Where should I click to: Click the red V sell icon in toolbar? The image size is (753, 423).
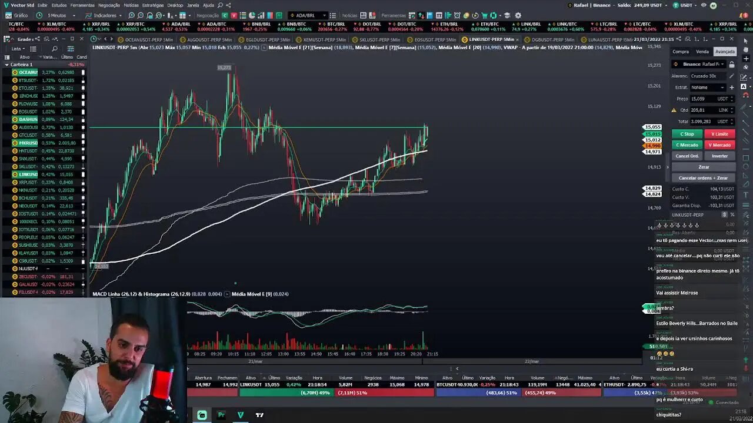click(235, 15)
